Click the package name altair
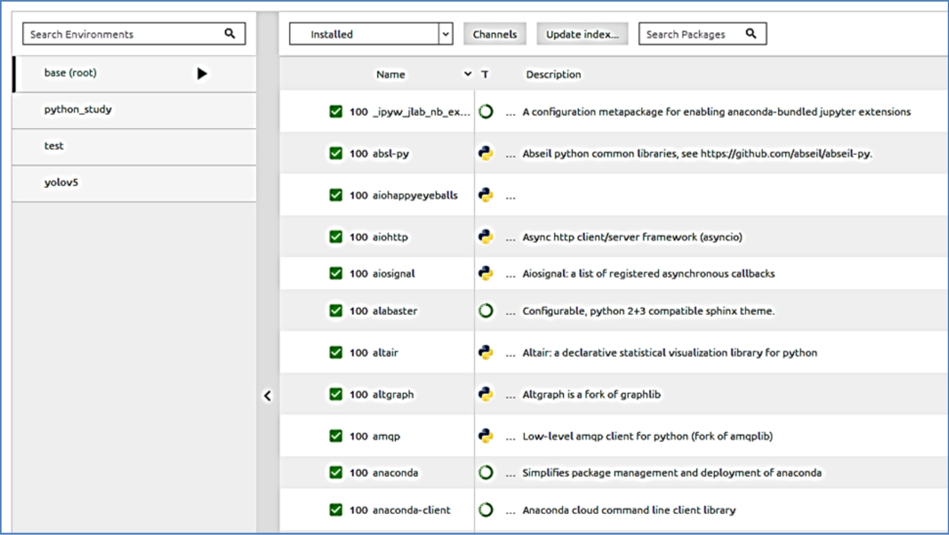 tap(386, 352)
